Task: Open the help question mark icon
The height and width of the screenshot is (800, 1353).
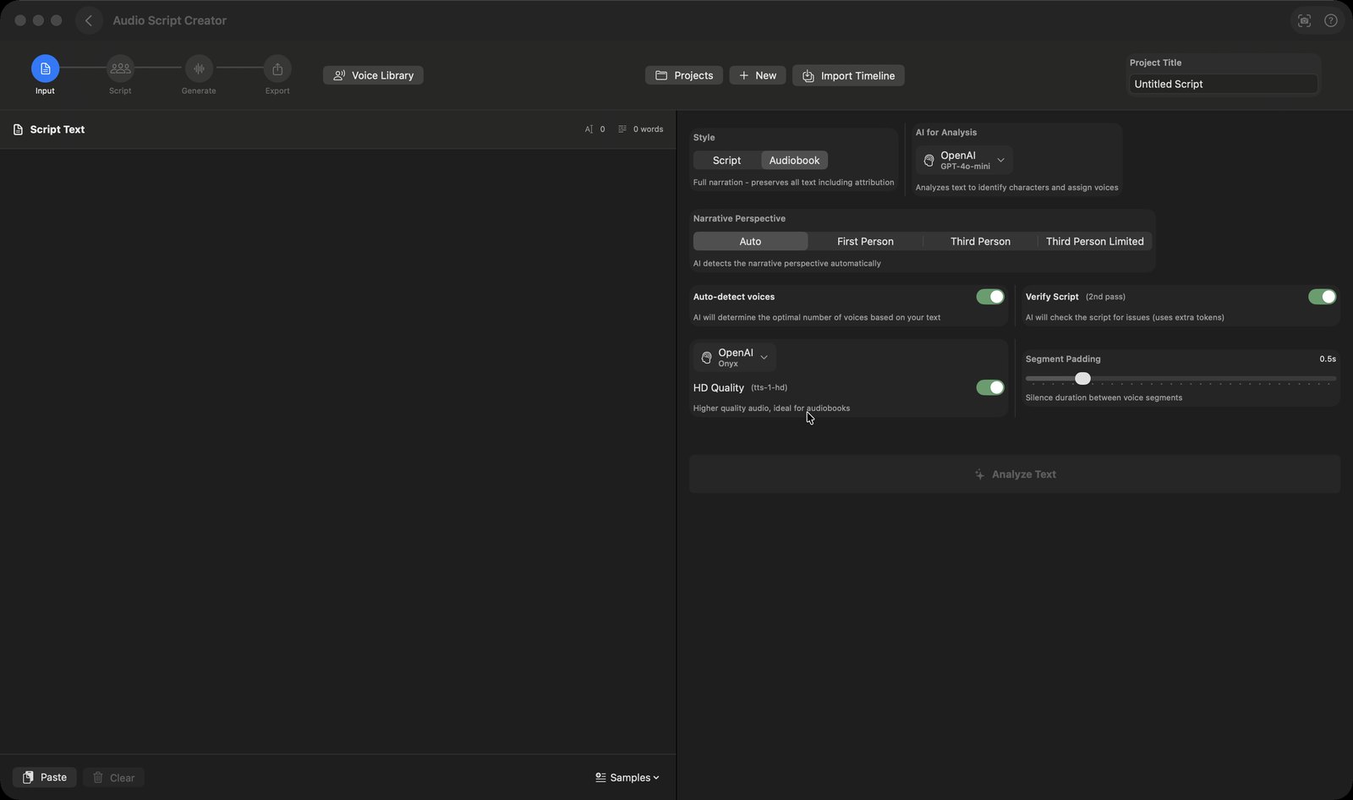Action: coord(1331,20)
